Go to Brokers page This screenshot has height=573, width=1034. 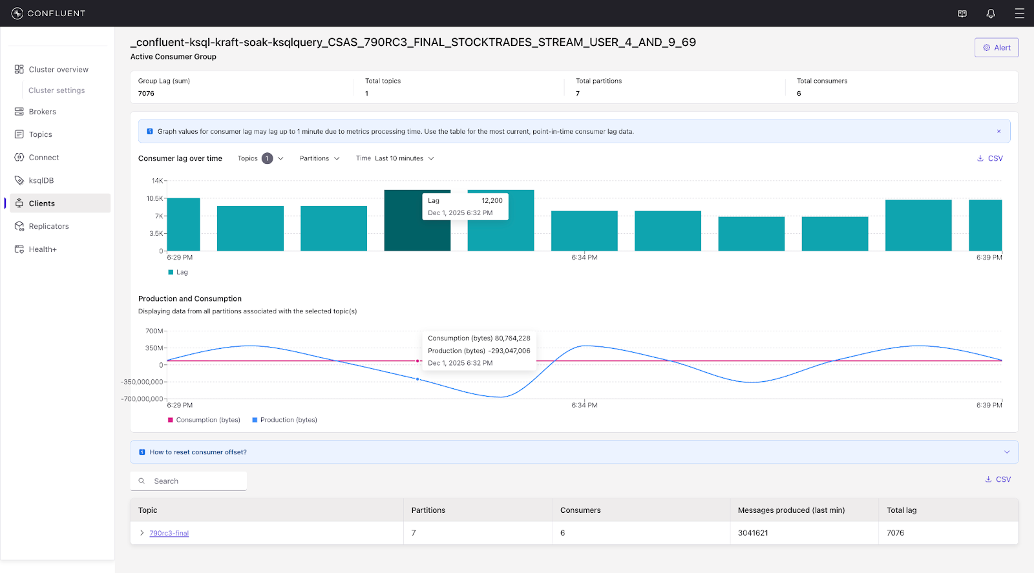click(43, 112)
